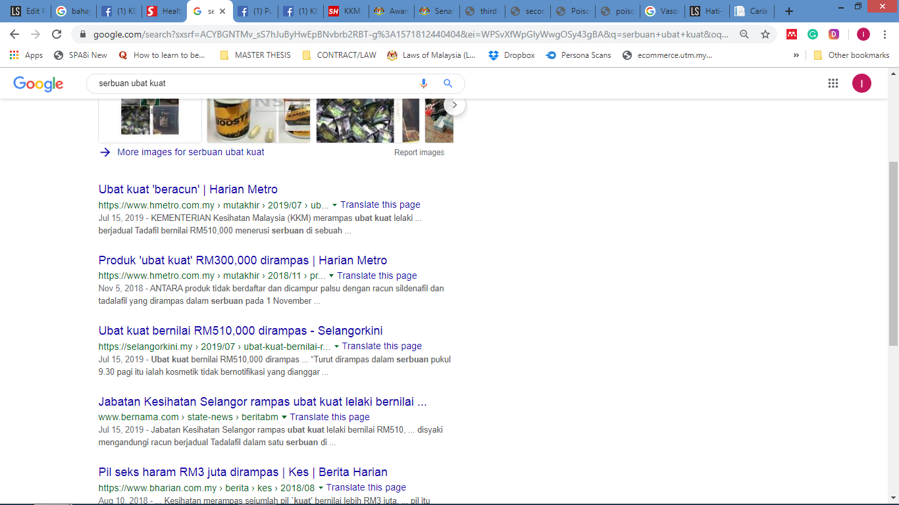Bookmark this page with the star icon

click(x=765, y=34)
